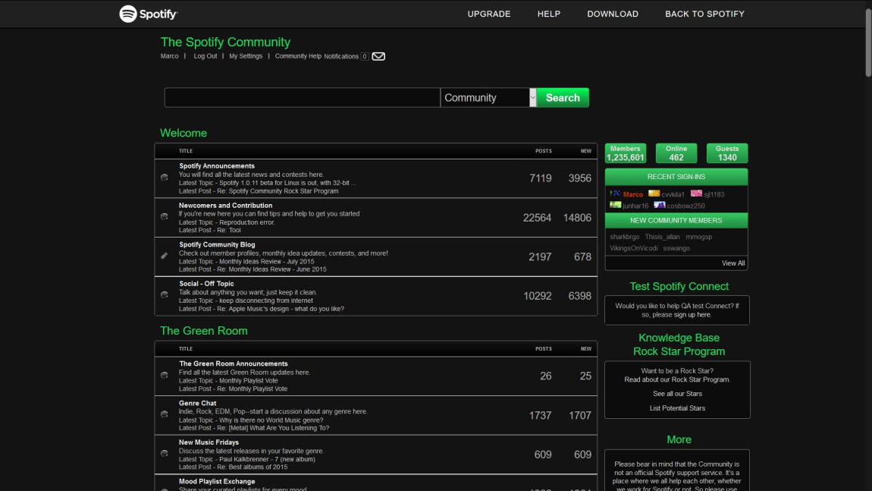This screenshot has width=872, height=491.
Task: Click sign up here for Connect testing
Action: point(692,314)
